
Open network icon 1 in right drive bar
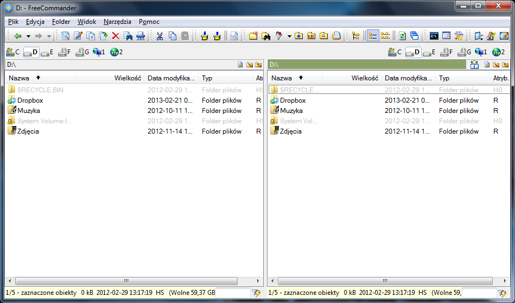481,52
